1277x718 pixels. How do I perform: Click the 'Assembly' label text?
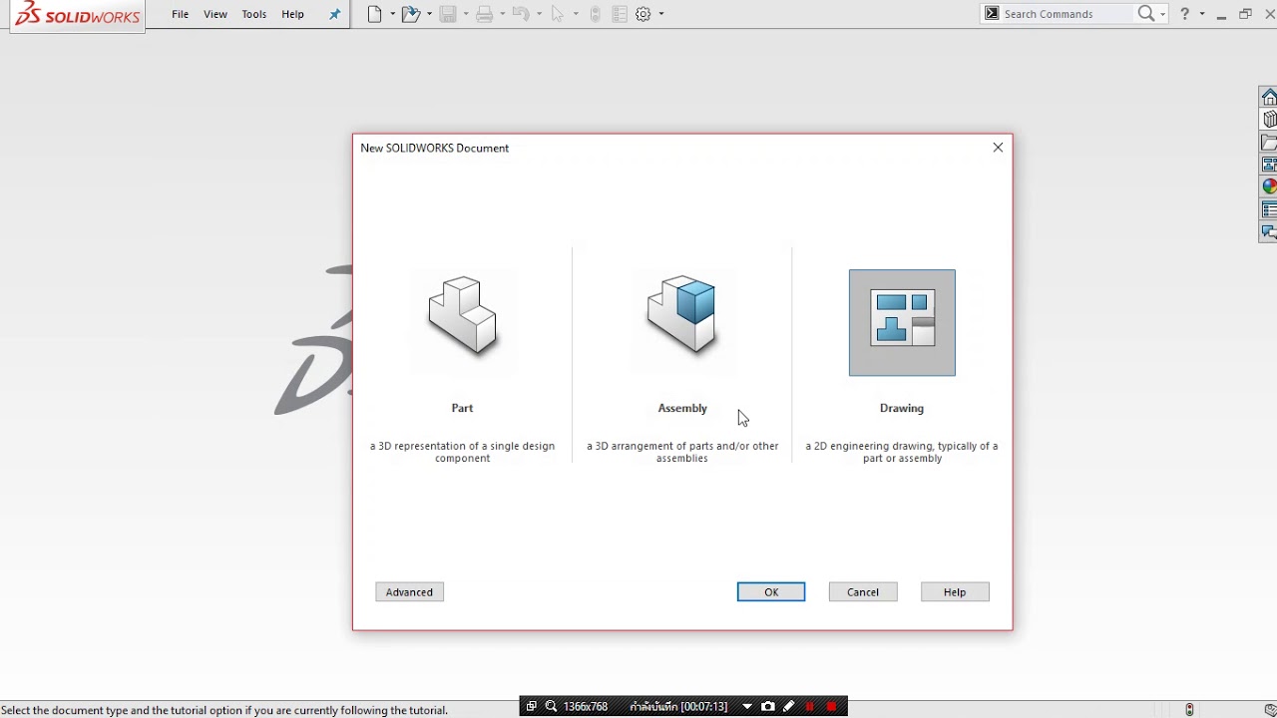tap(682, 408)
